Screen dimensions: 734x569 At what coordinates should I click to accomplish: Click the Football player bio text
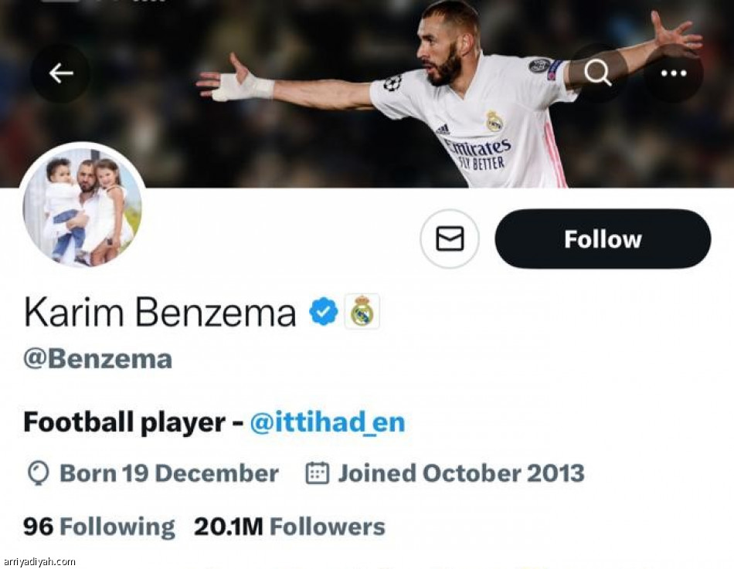124,422
